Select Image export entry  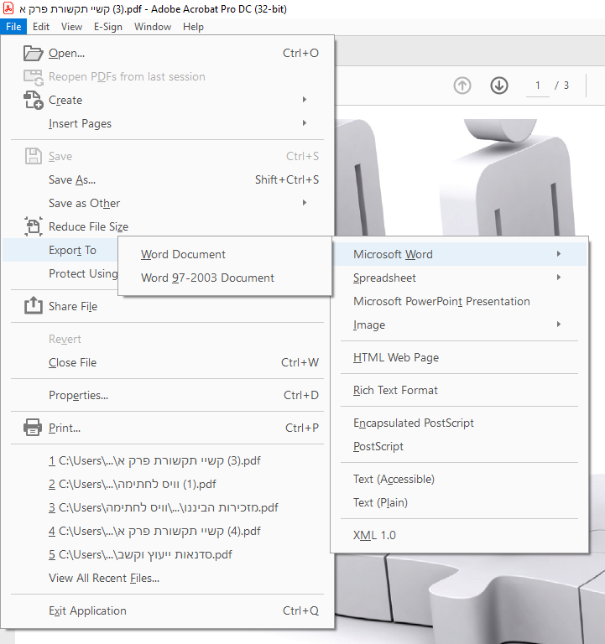pos(460,325)
